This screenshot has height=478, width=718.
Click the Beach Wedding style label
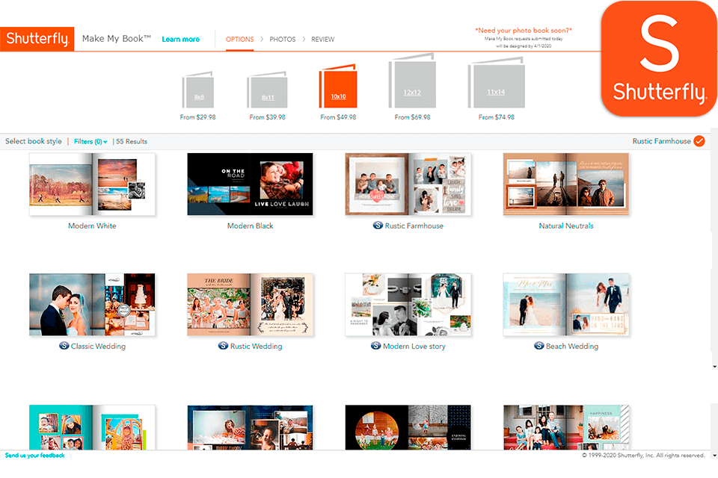[x=572, y=347]
